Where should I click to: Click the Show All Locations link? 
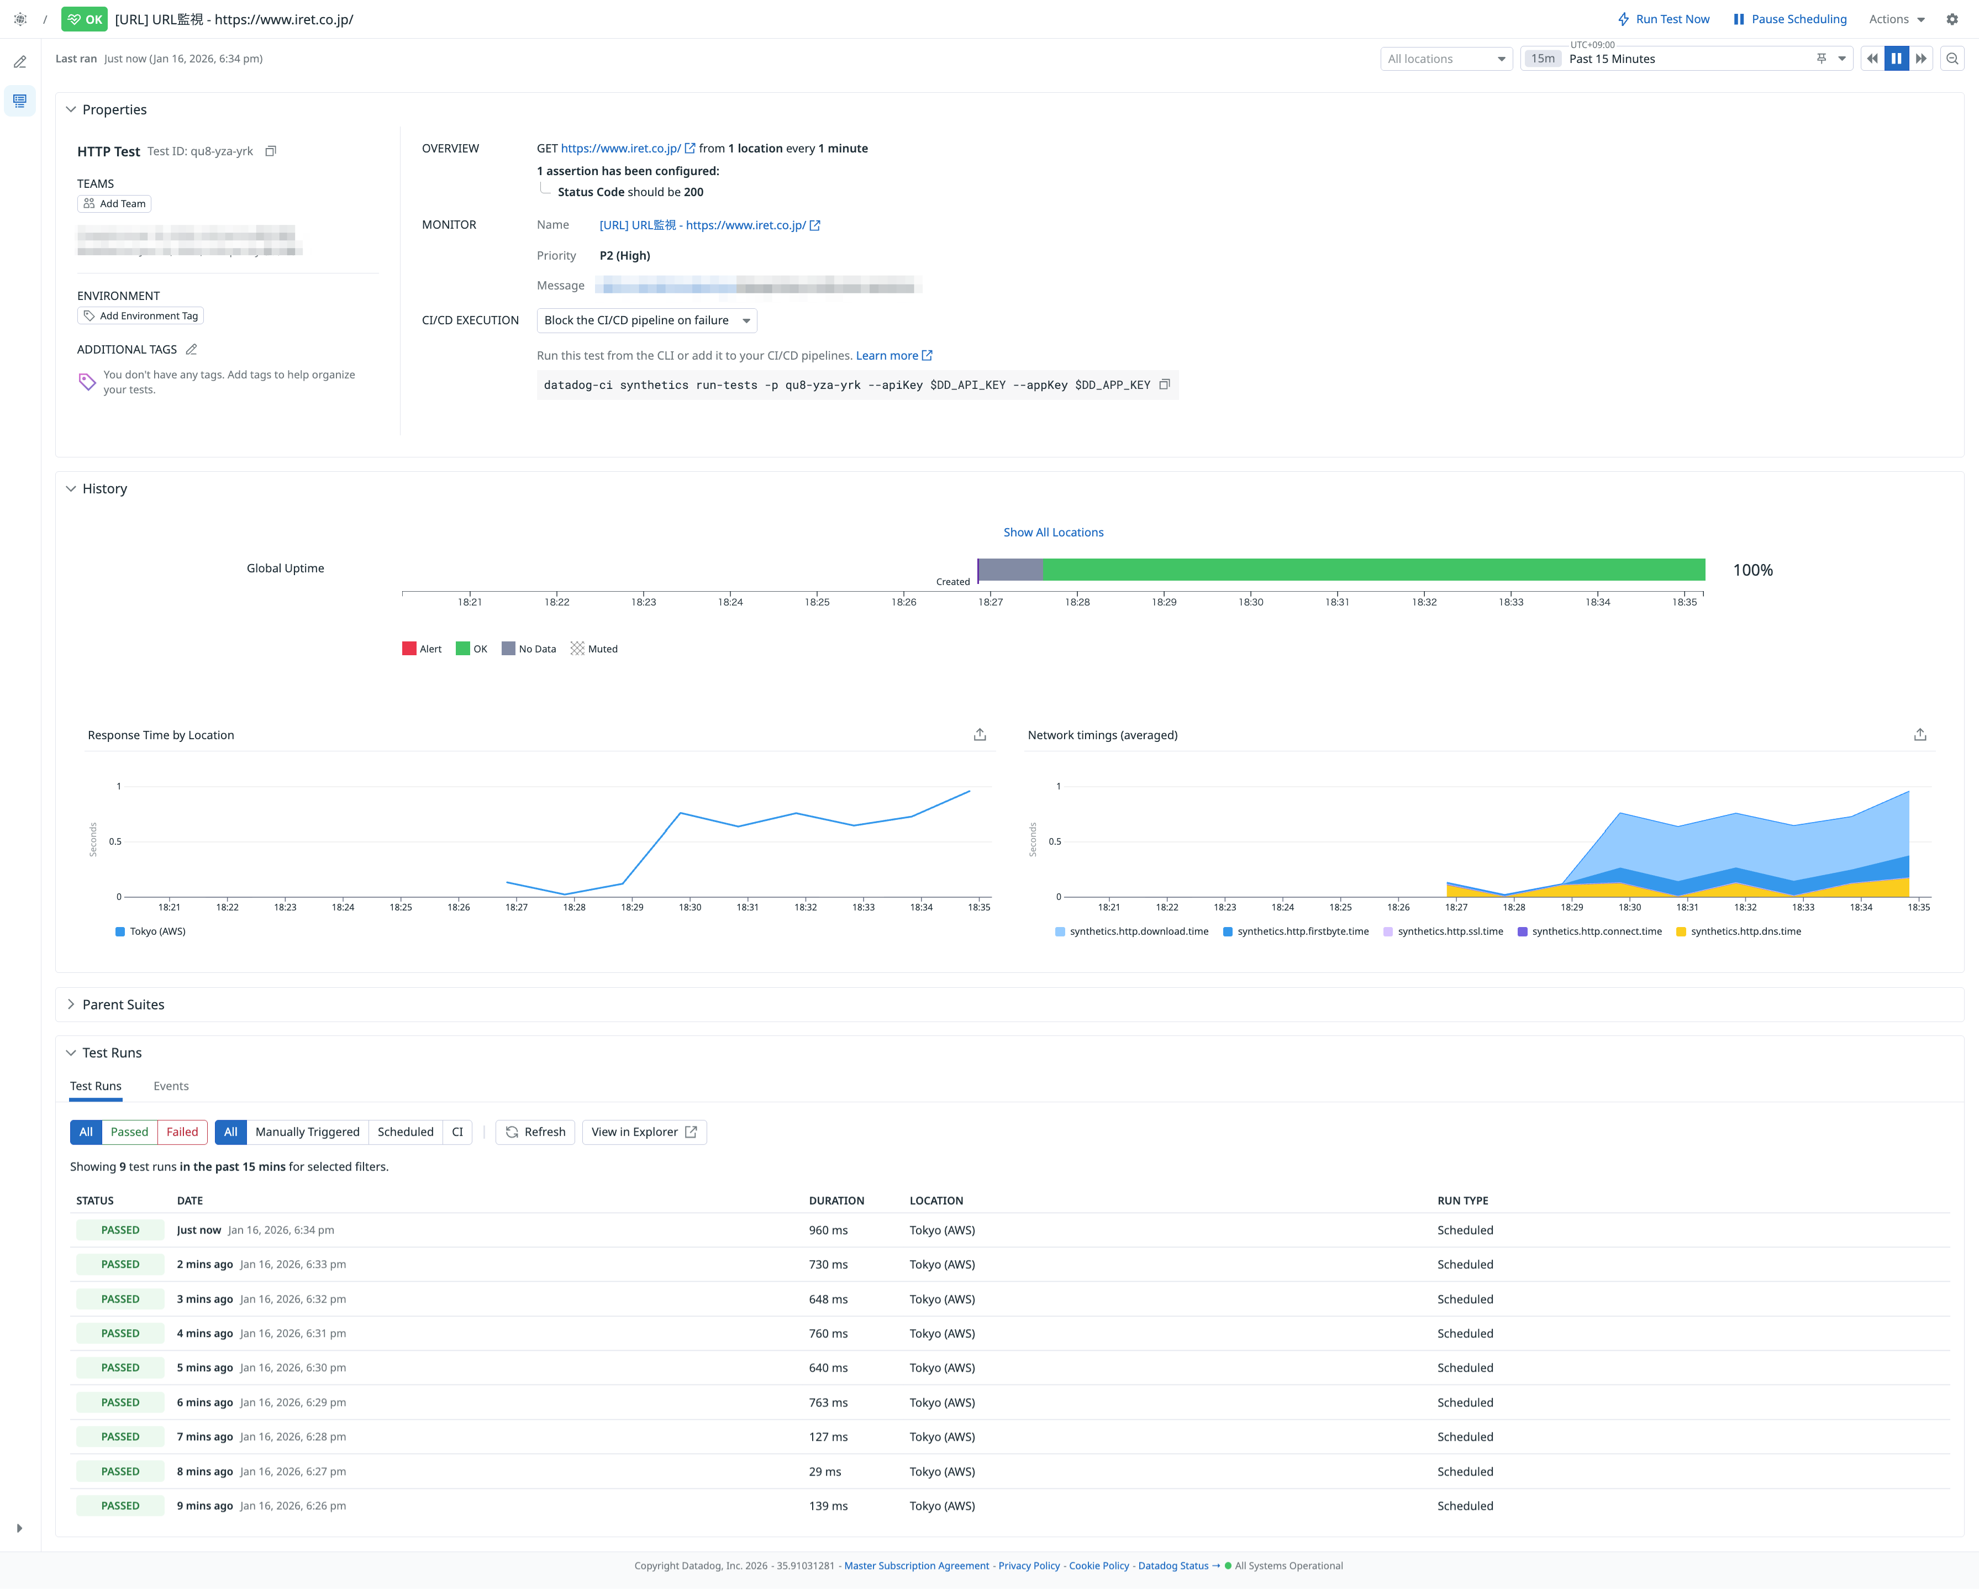pos(1053,533)
